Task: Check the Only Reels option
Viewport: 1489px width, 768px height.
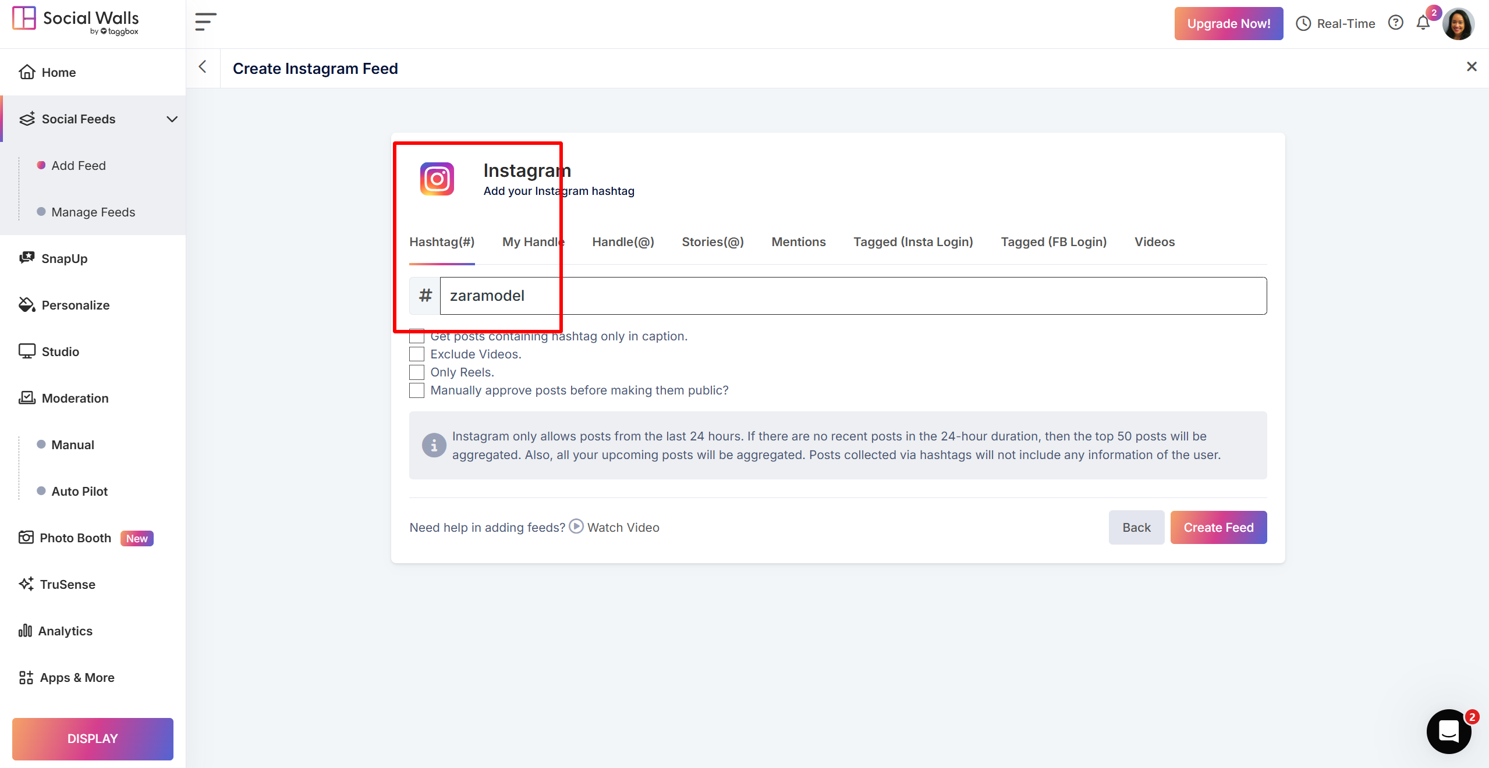Action: [x=417, y=372]
